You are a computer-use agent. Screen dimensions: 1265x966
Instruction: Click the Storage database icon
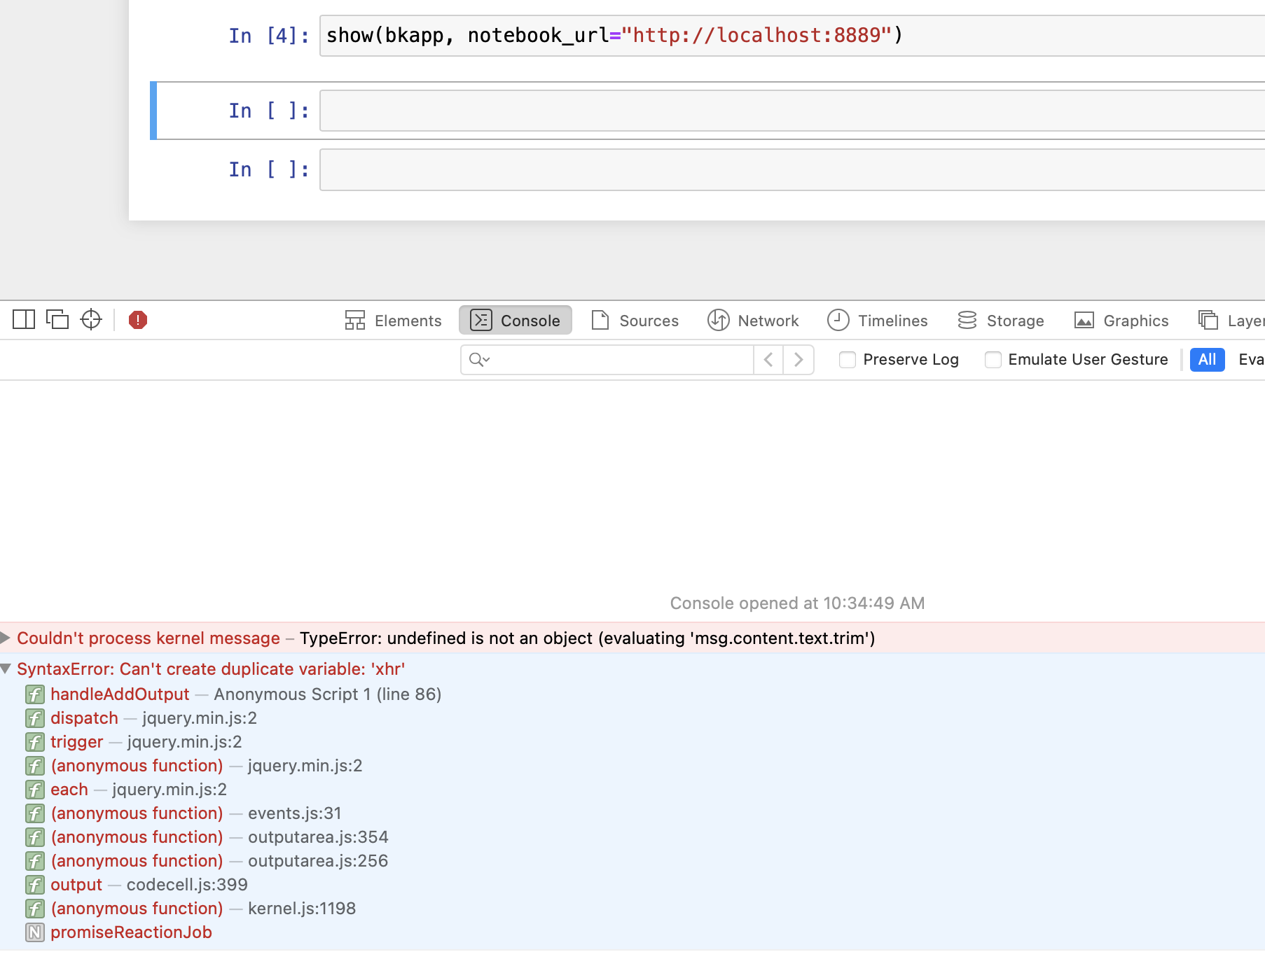click(x=967, y=320)
